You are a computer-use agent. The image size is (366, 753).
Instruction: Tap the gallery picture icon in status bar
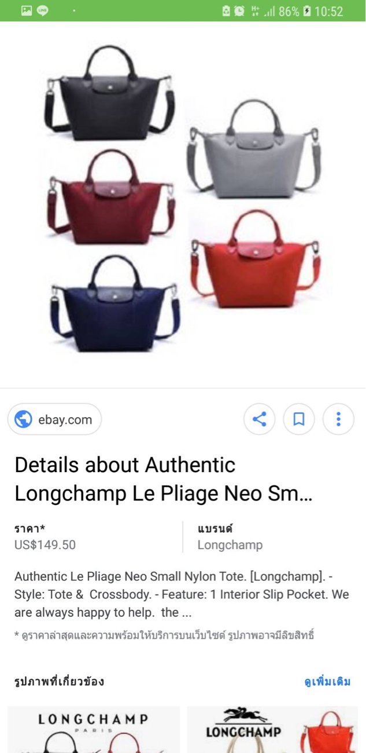27,10
